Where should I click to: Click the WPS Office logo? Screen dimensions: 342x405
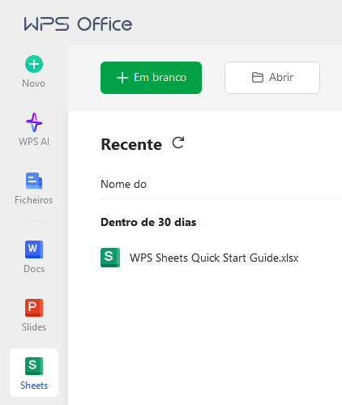78,24
